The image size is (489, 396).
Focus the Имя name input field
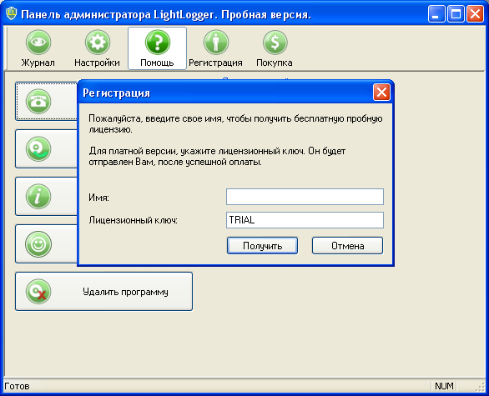click(305, 197)
